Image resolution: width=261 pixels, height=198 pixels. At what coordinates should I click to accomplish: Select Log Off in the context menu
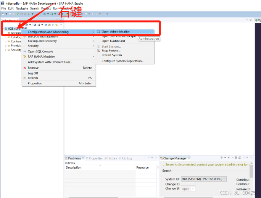pyautogui.click(x=58, y=73)
